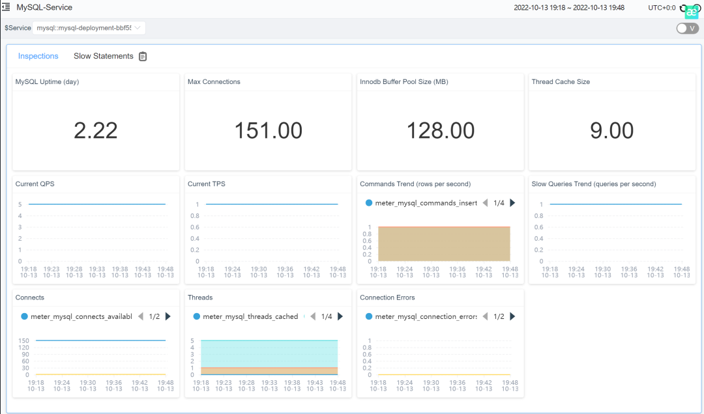Click the Threads widget title
This screenshot has height=414, width=704.
tap(200, 297)
